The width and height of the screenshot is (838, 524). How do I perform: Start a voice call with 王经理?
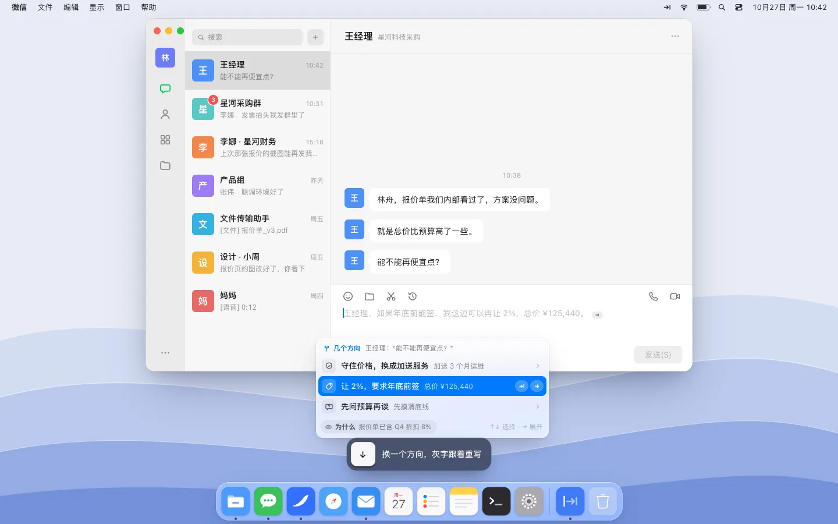click(654, 296)
